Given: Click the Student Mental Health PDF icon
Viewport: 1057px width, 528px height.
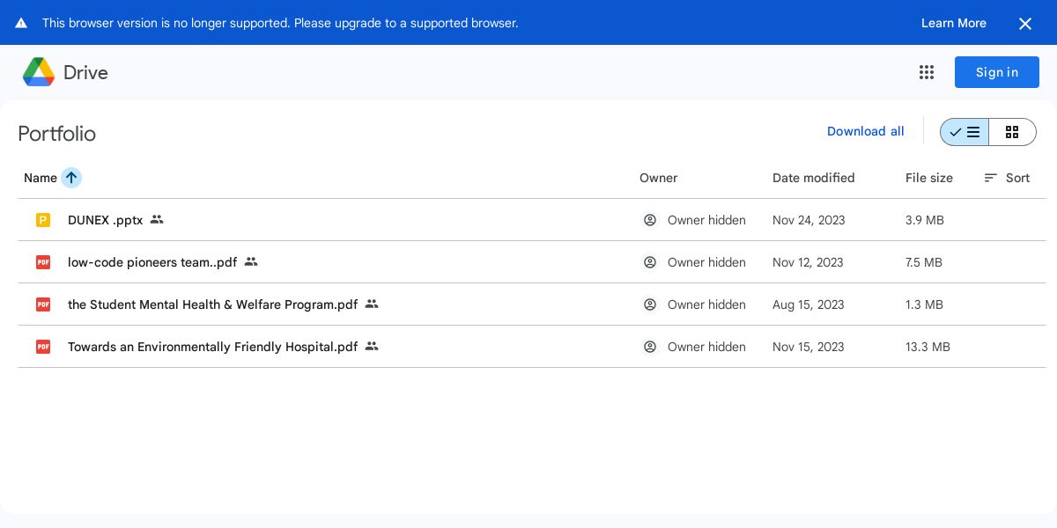Looking at the screenshot, I should (43, 304).
